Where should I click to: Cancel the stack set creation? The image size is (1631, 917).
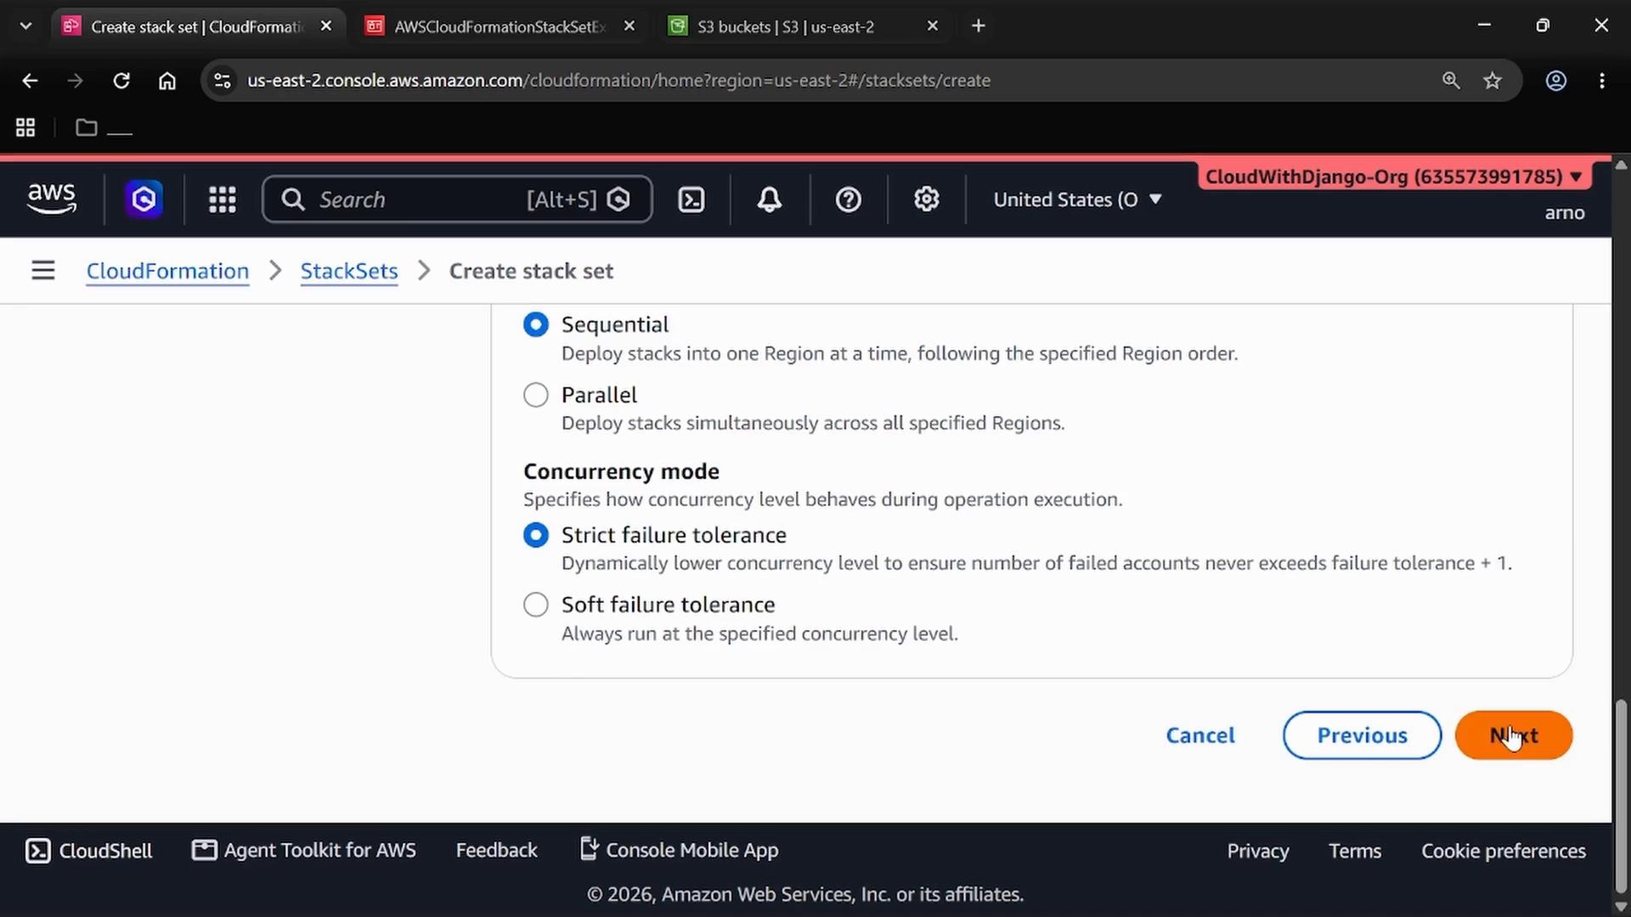pos(1200,735)
